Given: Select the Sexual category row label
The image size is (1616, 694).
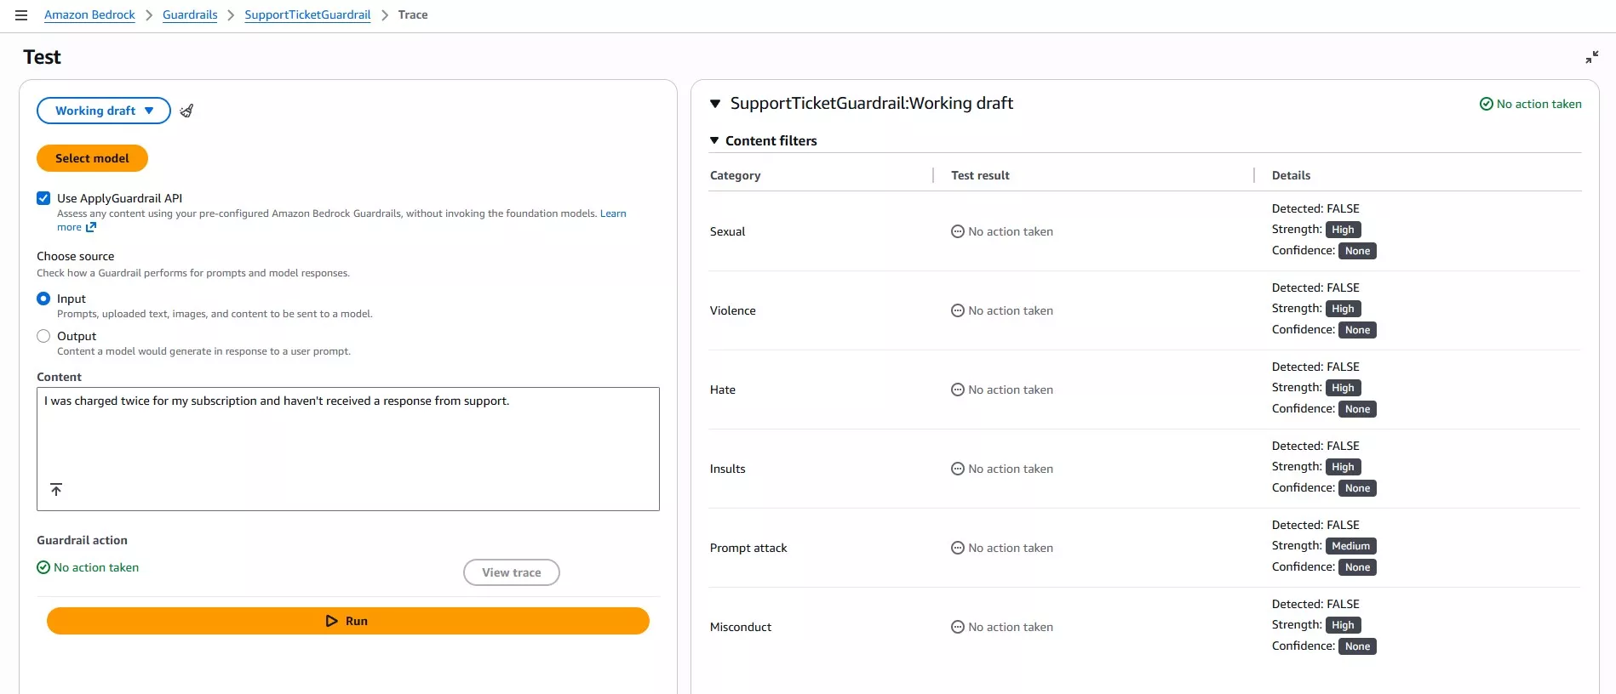Looking at the screenshot, I should [727, 231].
